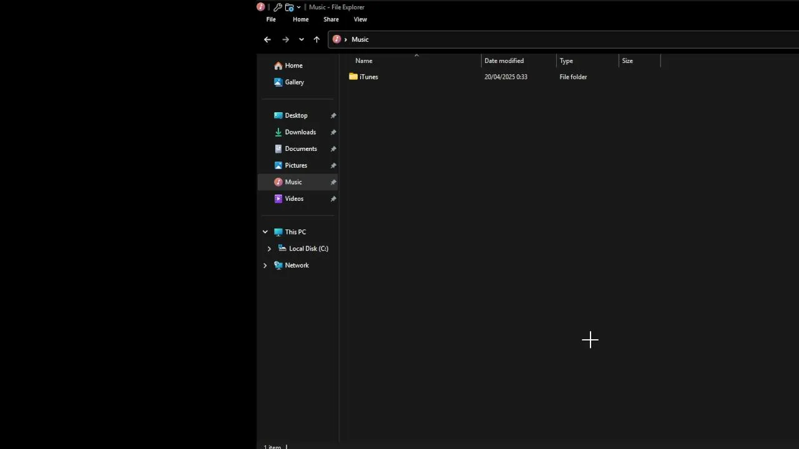Click the pin icon beside Documents
Screen dimensions: 799x449
[x=333, y=149]
